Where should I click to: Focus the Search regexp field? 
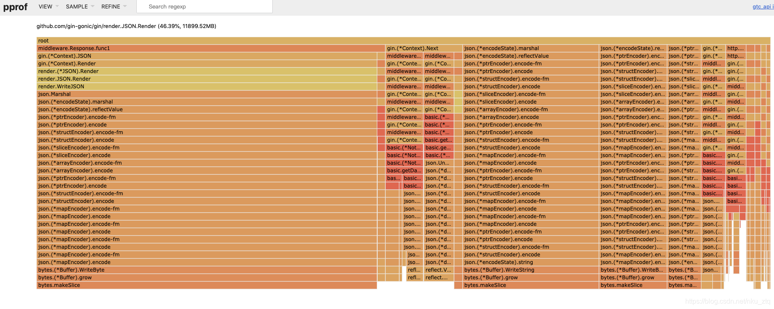click(x=204, y=6)
